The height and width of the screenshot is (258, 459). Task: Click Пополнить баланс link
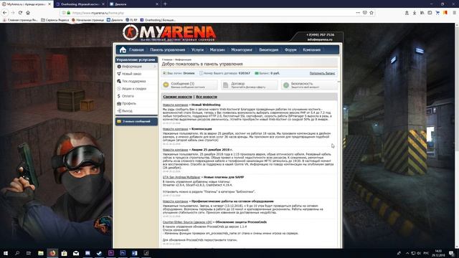click(x=322, y=73)
